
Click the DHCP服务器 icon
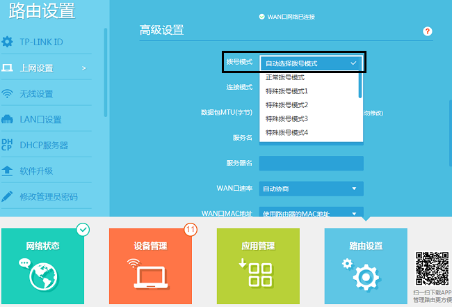click(8, 145)
